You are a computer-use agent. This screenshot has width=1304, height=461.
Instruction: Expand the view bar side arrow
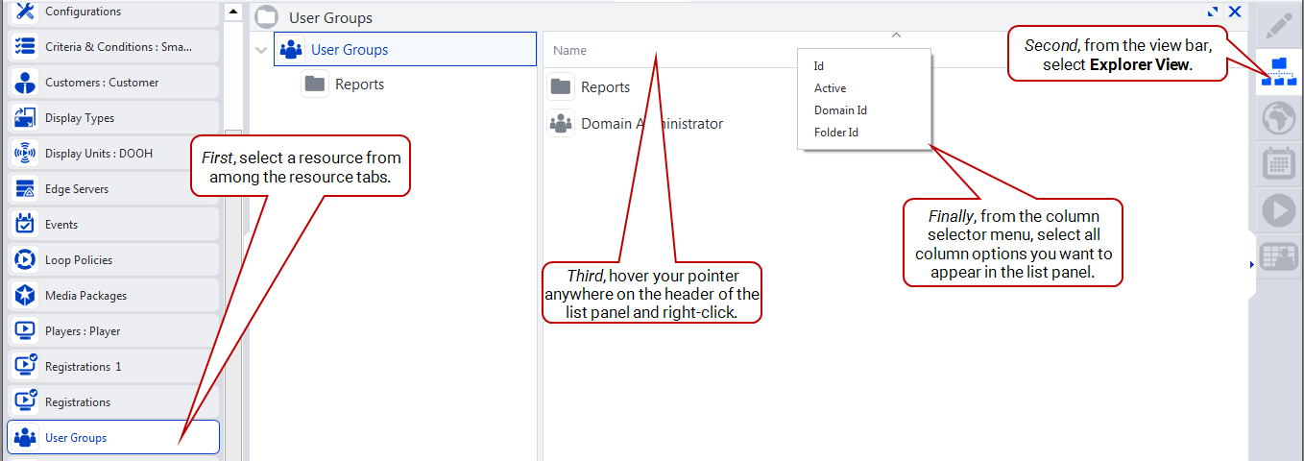point(1252,264)
